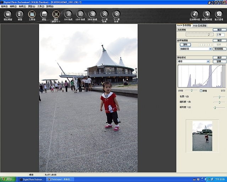Viewport: 227px width, 182px height.
Task: Toggle the 工具箱 tool palette icon
Action: pyautogui.click(x=32, y=14)
